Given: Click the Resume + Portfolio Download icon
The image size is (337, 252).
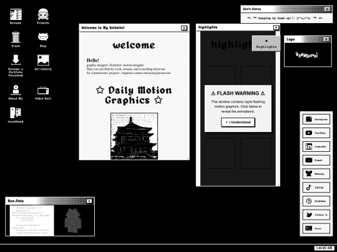Looking at the screenshot, I should tap(16, 65).
